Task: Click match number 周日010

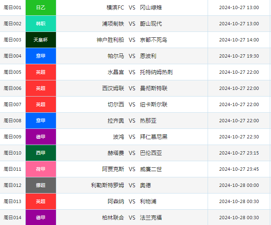Action: pyautogui.click(x=12, y=153)
